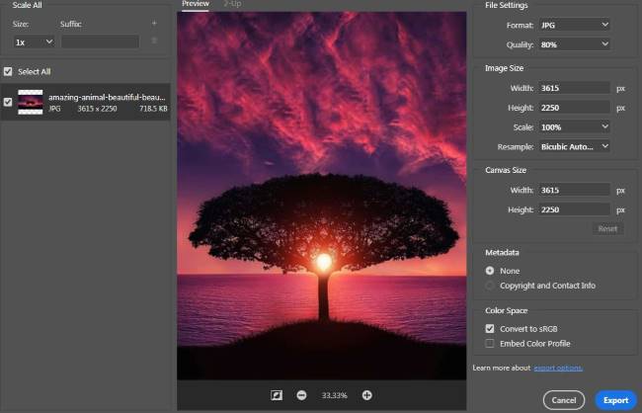This screenshot has height=413, width=642.
Task: Click the Export button
Action: [615, 400]
